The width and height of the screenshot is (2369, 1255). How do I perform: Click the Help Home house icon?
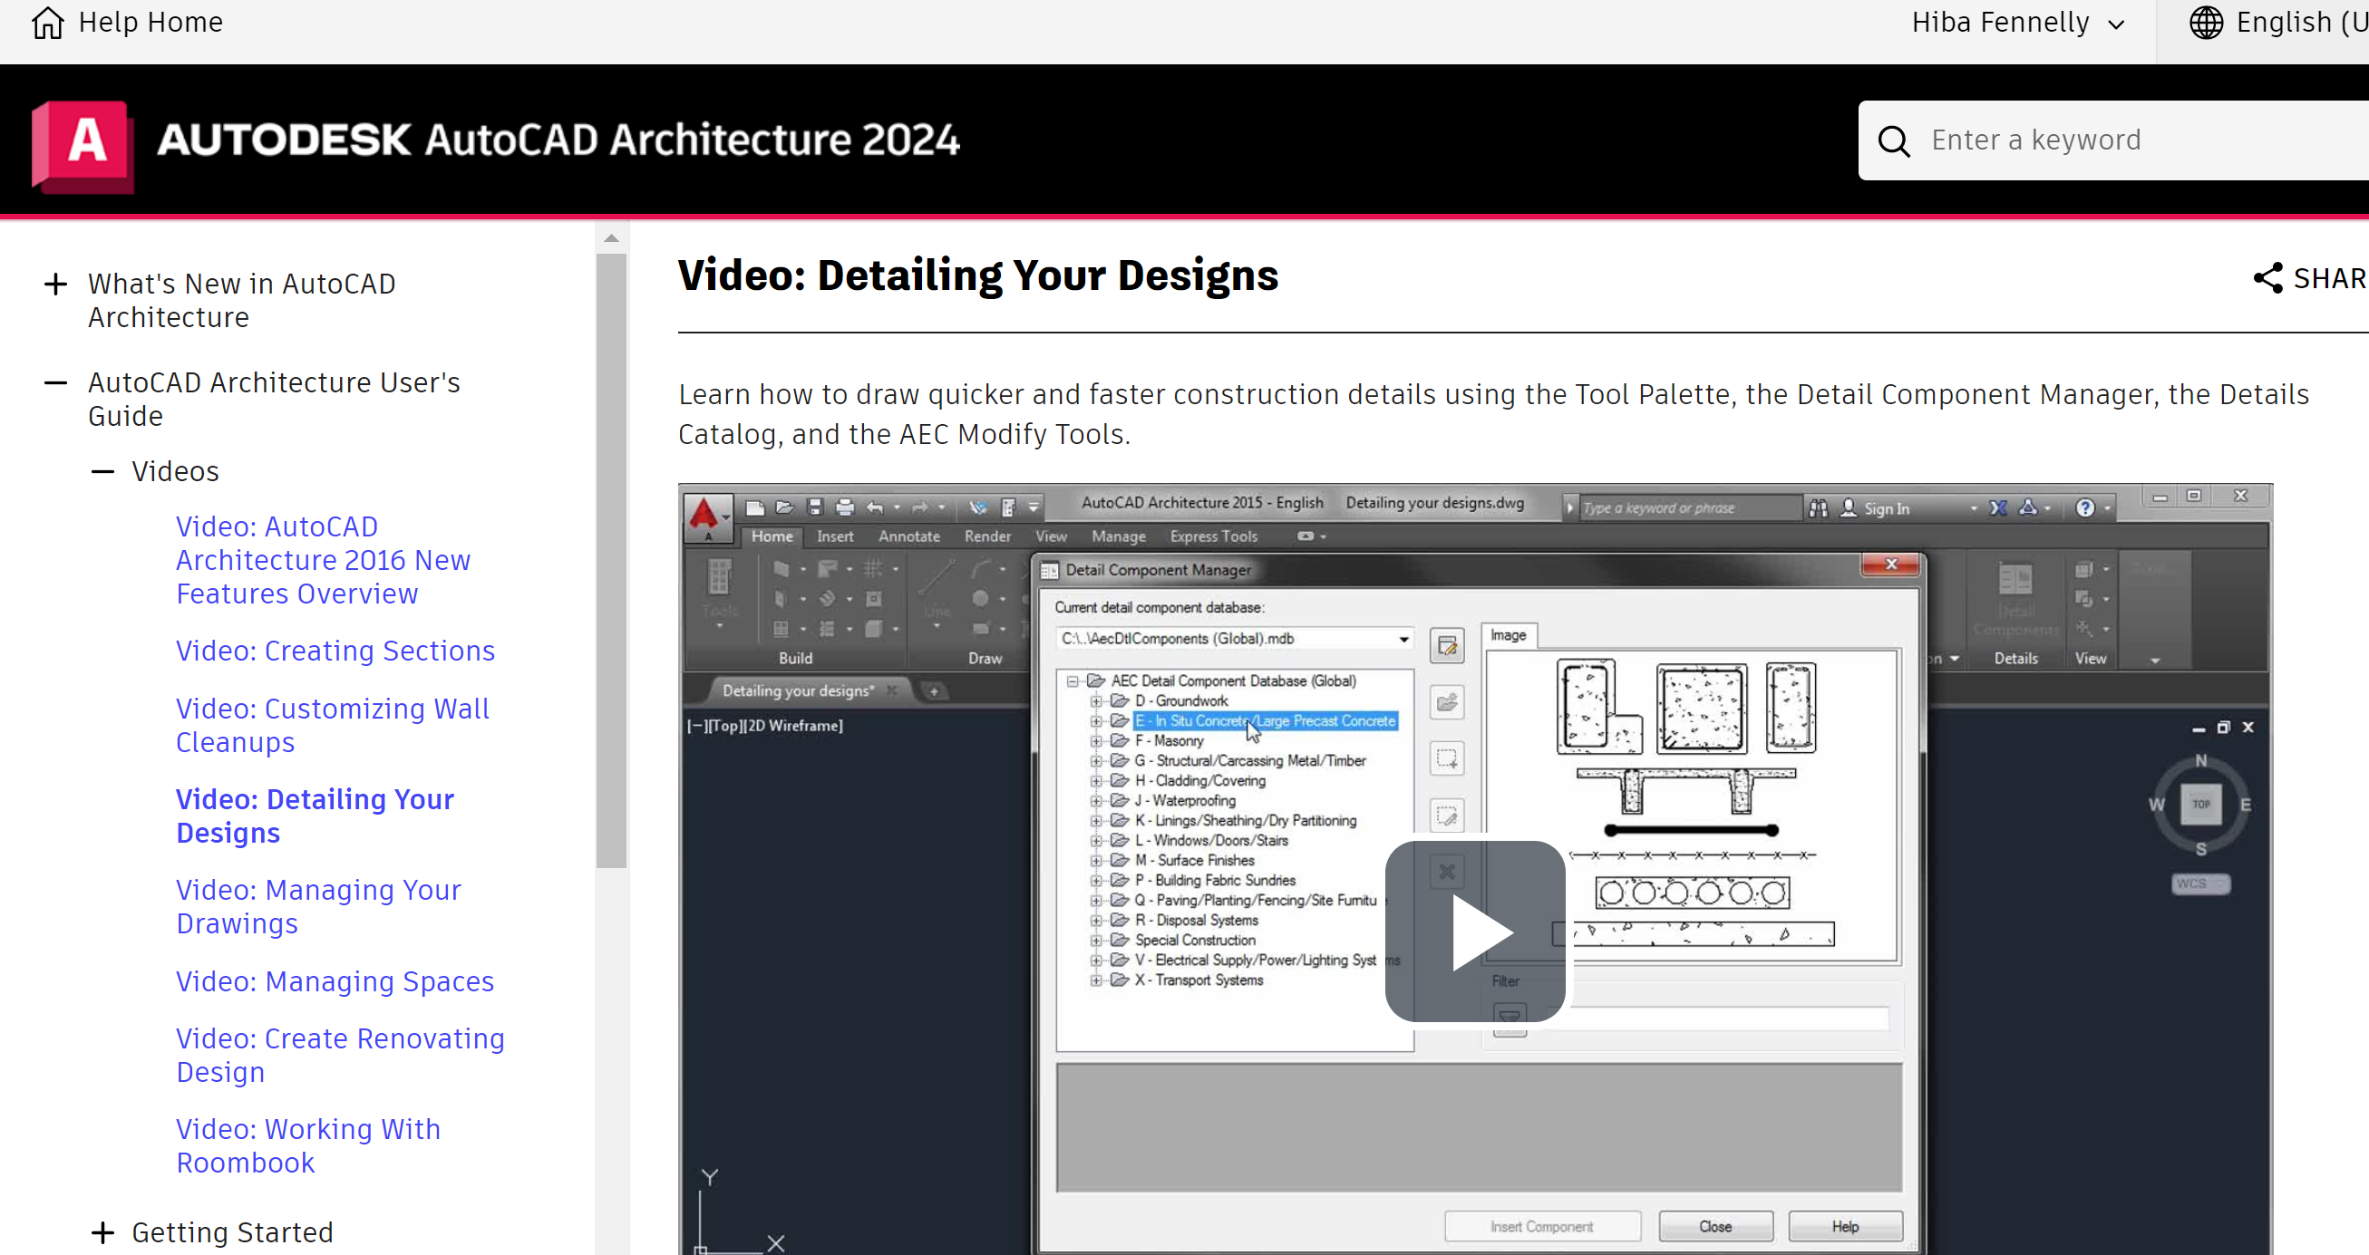pyautogui.click(x=47, y=22)
